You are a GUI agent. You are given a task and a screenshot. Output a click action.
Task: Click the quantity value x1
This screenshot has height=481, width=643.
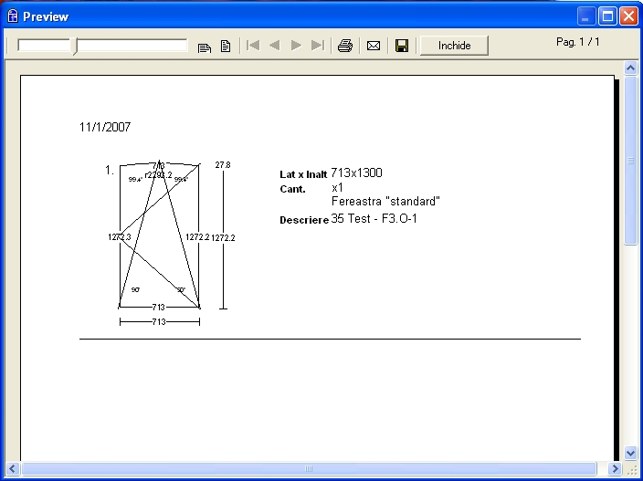tap(337, 188)
